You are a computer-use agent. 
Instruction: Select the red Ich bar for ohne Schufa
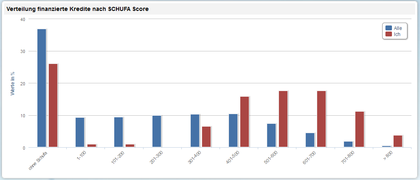[x=53, y=105]
